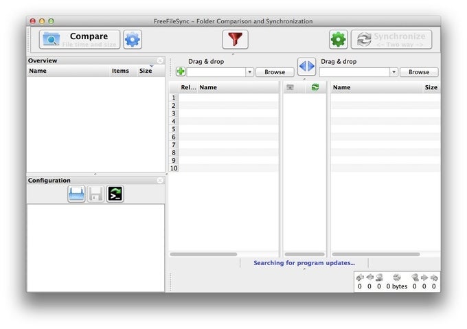467x329 pixels.
Task: Browse for the left folder
Action: tap(275, 72)
